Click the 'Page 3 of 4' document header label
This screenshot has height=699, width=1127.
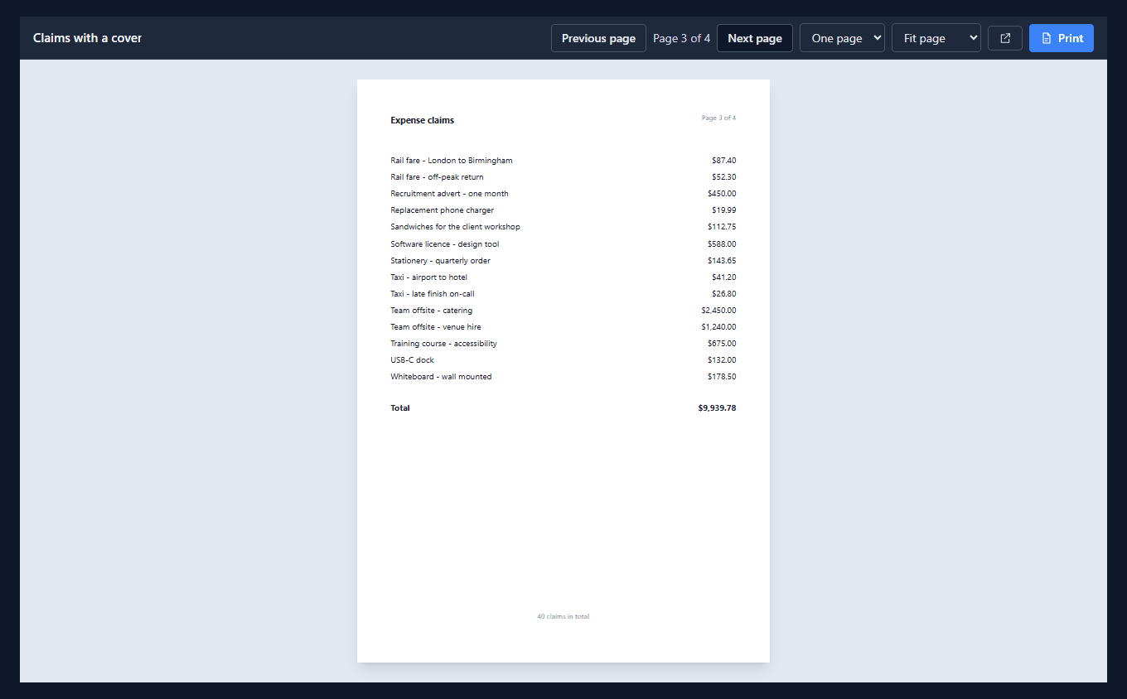point(718,118)
